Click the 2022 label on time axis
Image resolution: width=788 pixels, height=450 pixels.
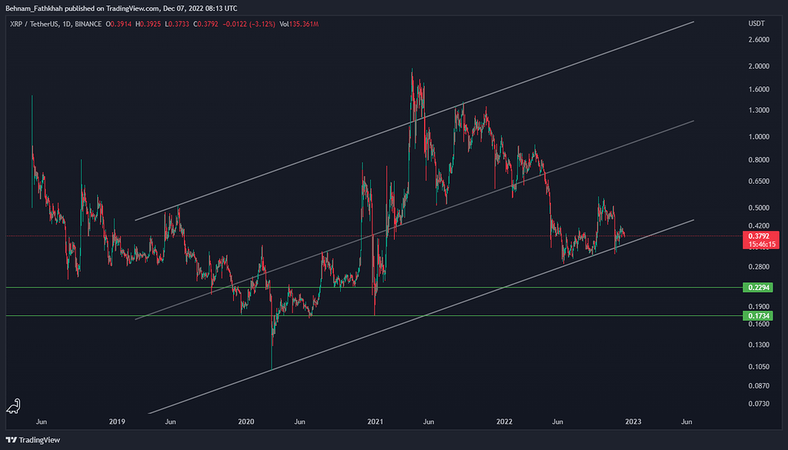(x=504, y=422)
